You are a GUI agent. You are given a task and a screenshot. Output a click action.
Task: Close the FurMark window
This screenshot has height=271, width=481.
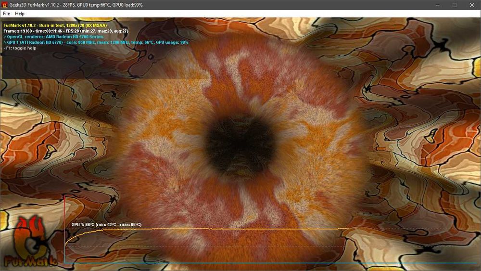point(472,5)
